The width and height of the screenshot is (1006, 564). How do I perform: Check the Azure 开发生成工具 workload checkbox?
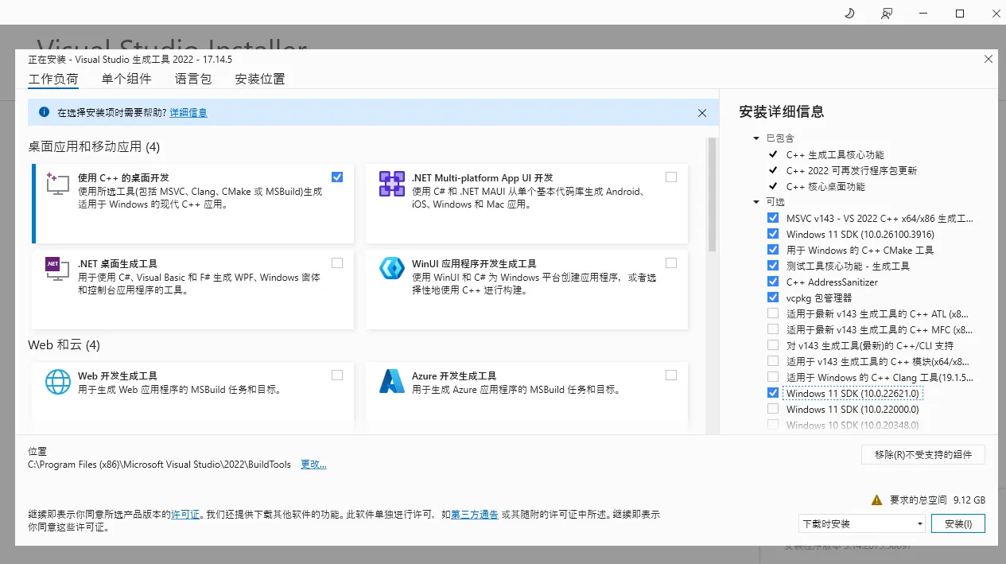(x=671, y=375)
